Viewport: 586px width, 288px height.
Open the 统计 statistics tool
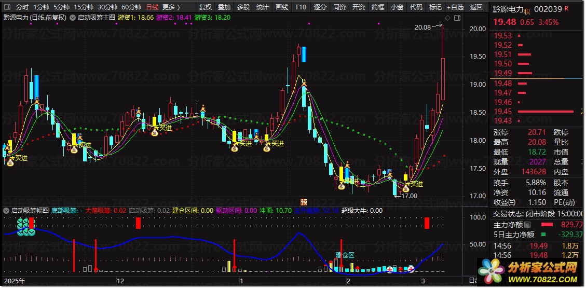262,7
